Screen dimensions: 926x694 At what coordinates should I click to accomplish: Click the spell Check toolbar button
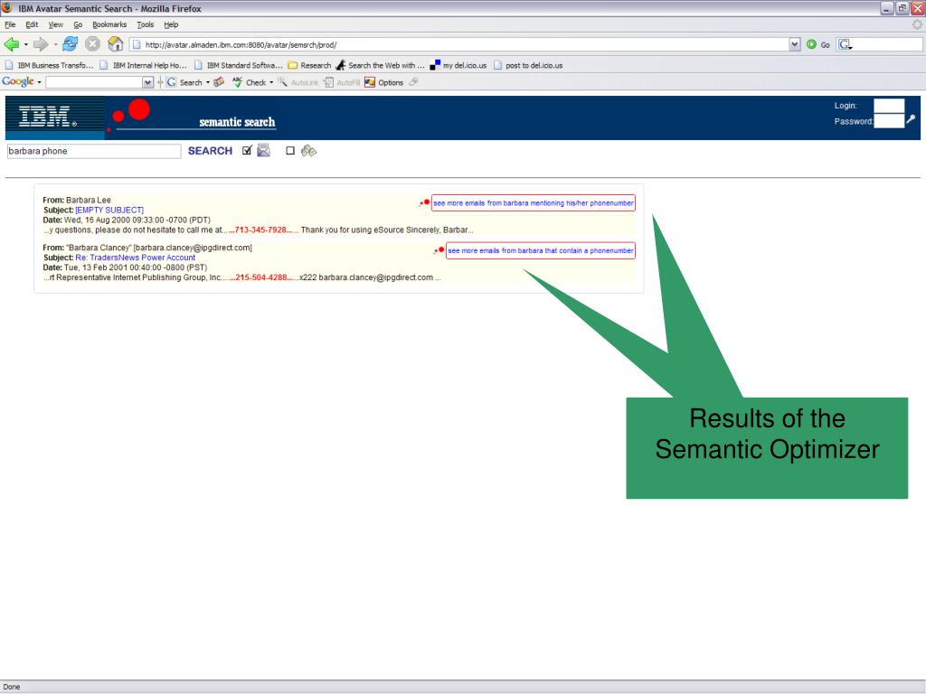[250, 82]
